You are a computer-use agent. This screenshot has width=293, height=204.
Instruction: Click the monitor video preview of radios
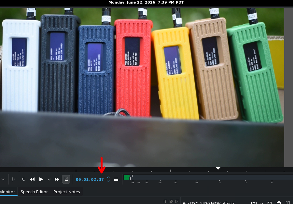tap(142, 87)
